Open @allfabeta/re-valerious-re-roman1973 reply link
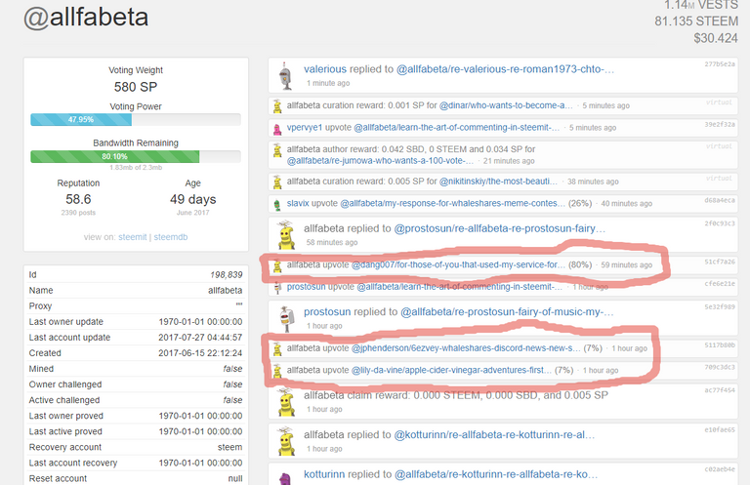 click(505, 69)
